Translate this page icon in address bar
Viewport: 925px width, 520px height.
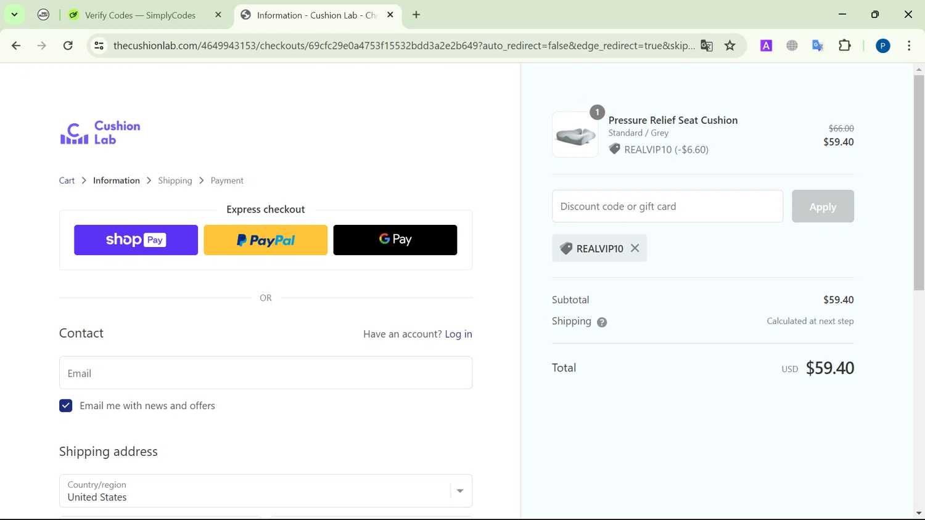(707, 46)
